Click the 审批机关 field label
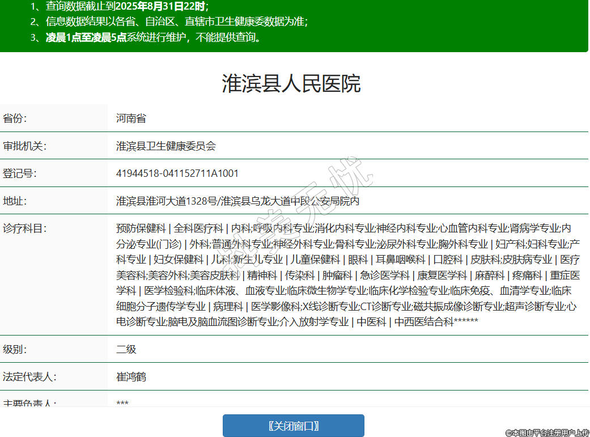This screenshot has width=590, height=437. pos(25,146)
